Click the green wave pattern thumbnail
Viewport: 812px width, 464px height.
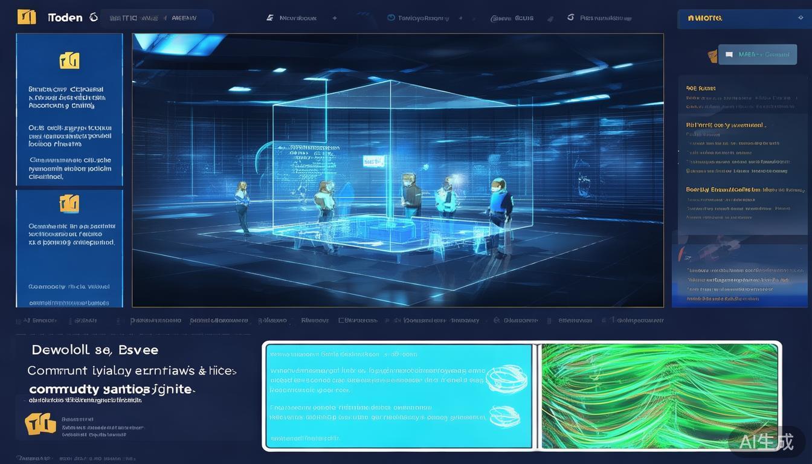(x=659, y=396)
